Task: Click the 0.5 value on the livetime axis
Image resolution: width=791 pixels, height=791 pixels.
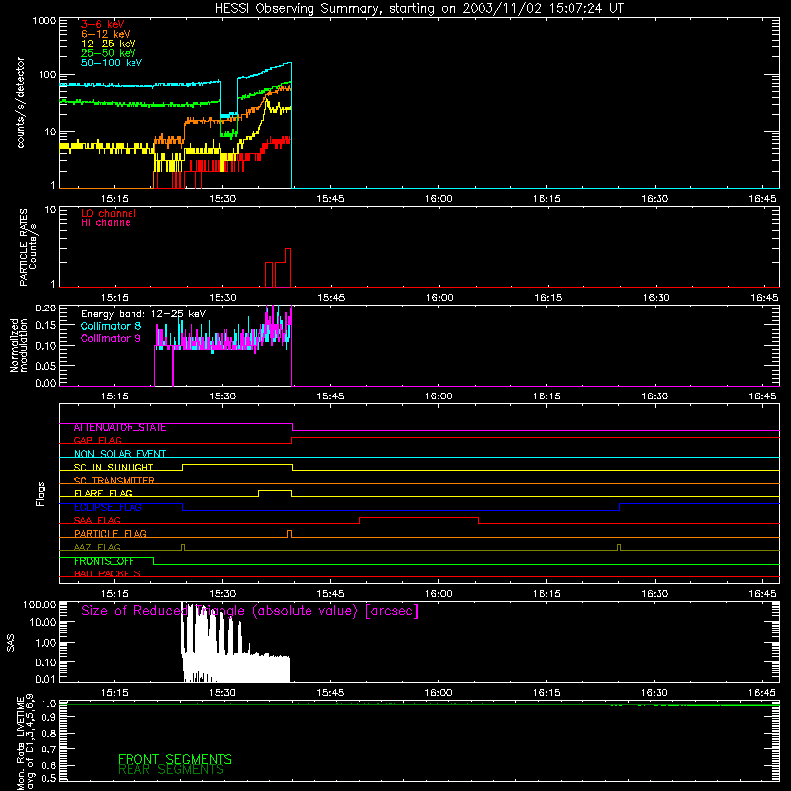Action: point(48,778)
